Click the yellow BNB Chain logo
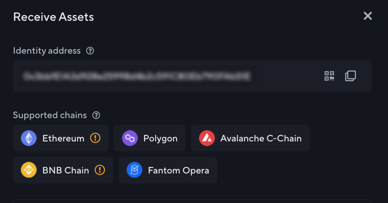388x203 pixels. click(29, 170)
